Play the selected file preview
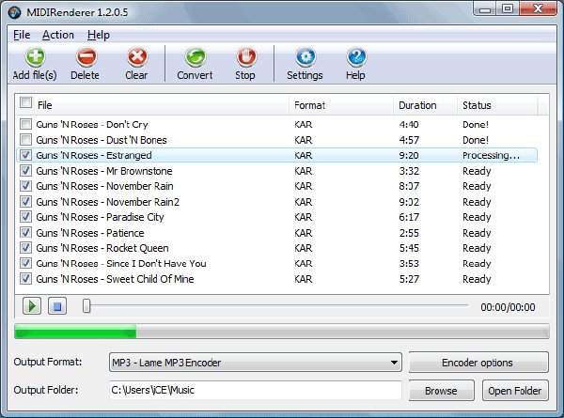 click(32, 306)
